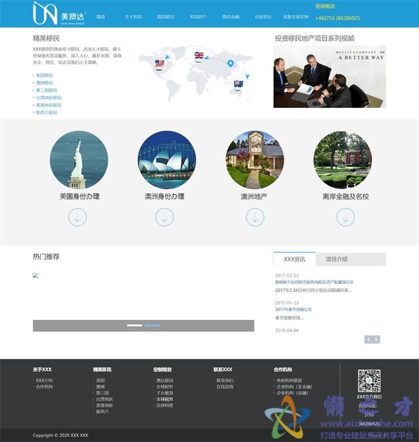The image size is (419, 442).
Task: Click the 联系我们 footer link
Action: coord(225,381)
